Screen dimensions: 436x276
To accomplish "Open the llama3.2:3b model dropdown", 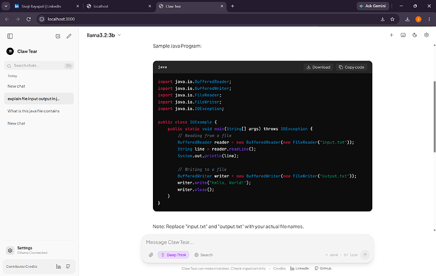I will click(x=104, y=35).
